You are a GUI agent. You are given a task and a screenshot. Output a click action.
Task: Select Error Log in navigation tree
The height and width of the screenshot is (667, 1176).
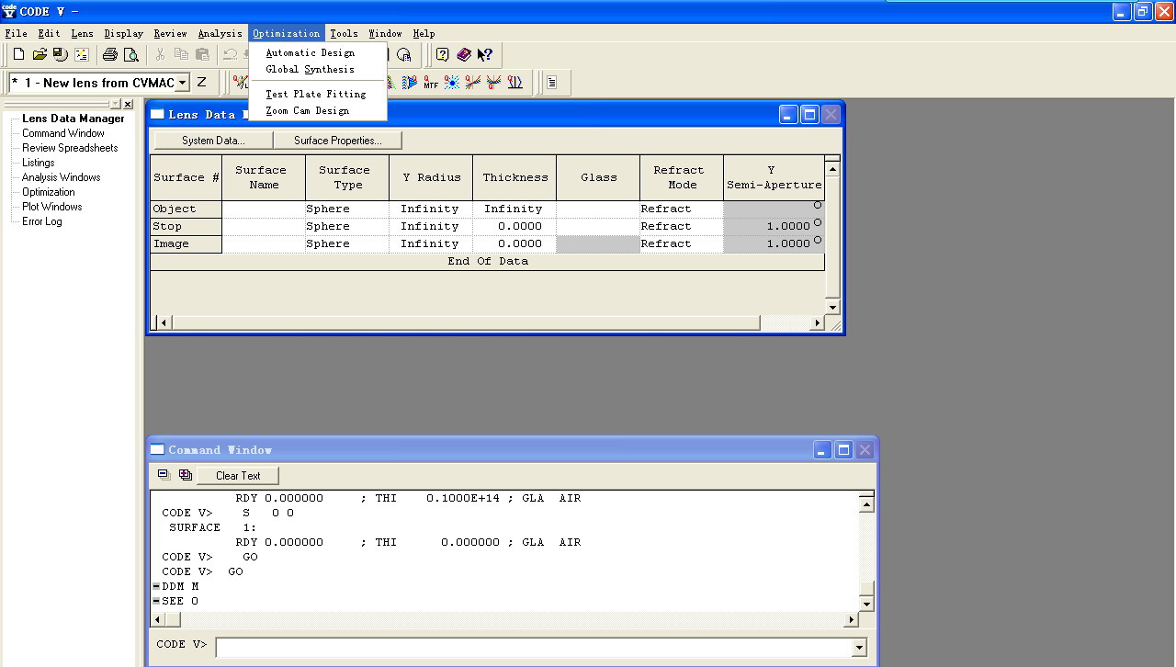pos(42,221)
